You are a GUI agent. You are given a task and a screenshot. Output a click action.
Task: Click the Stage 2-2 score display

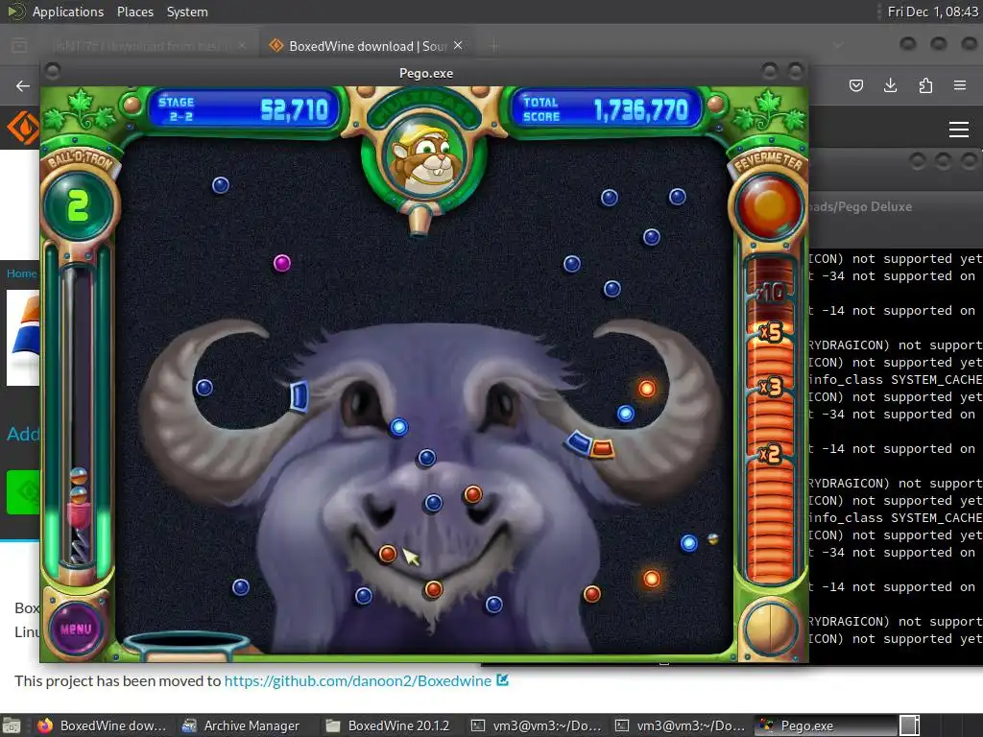tap(243, 109)
